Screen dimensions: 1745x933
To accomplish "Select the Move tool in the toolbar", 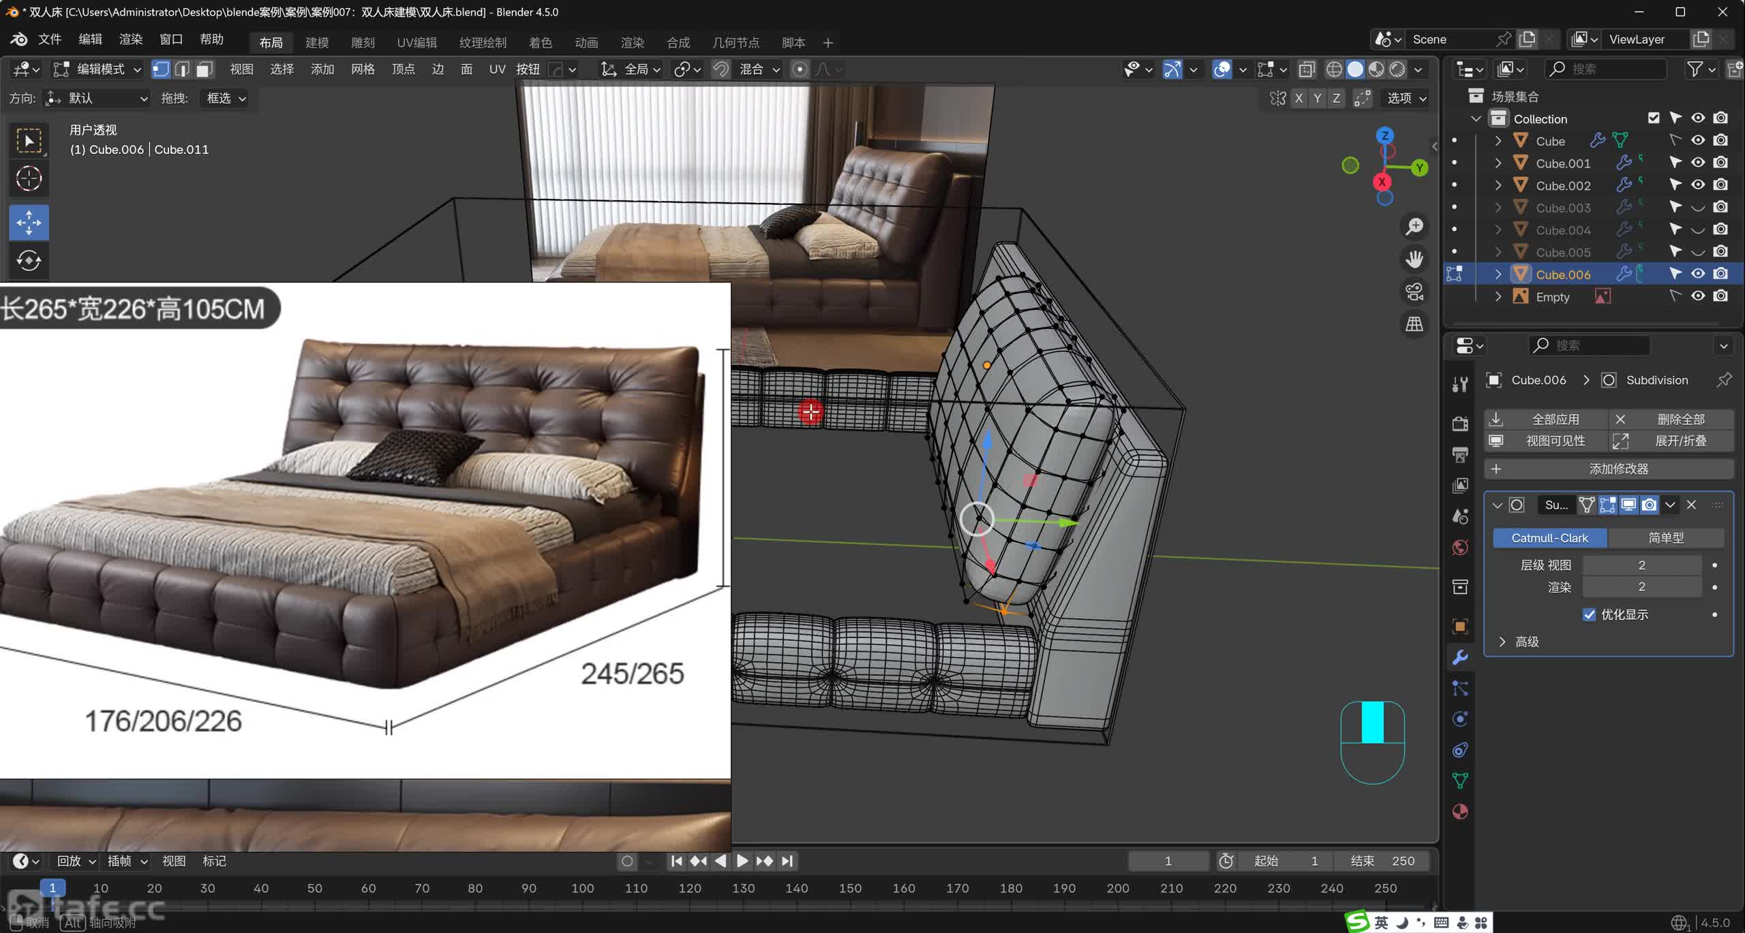I will pyautogui.click(x=29, y=223).
